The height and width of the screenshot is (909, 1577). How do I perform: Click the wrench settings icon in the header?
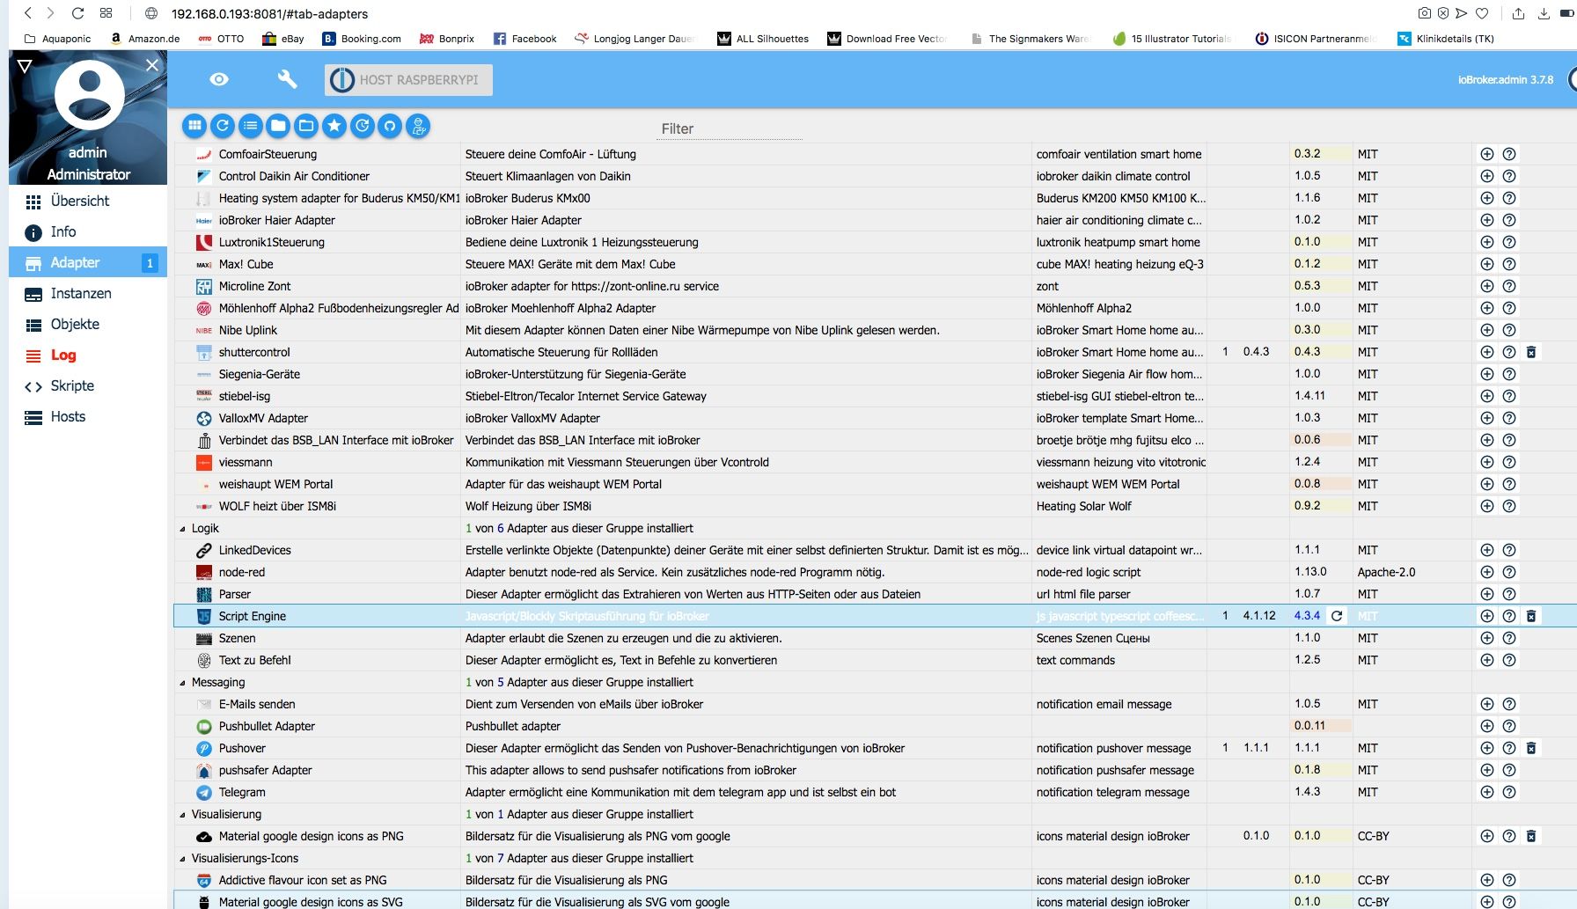click(287, 79)
